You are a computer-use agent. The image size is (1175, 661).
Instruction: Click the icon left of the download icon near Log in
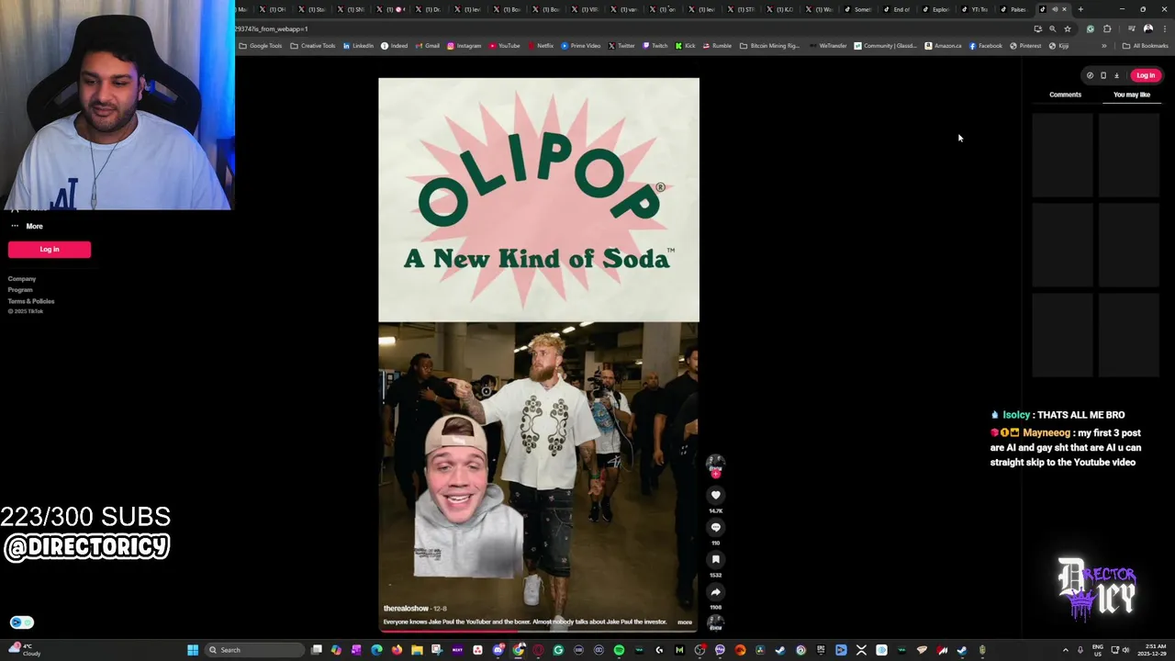(1103, 75)
